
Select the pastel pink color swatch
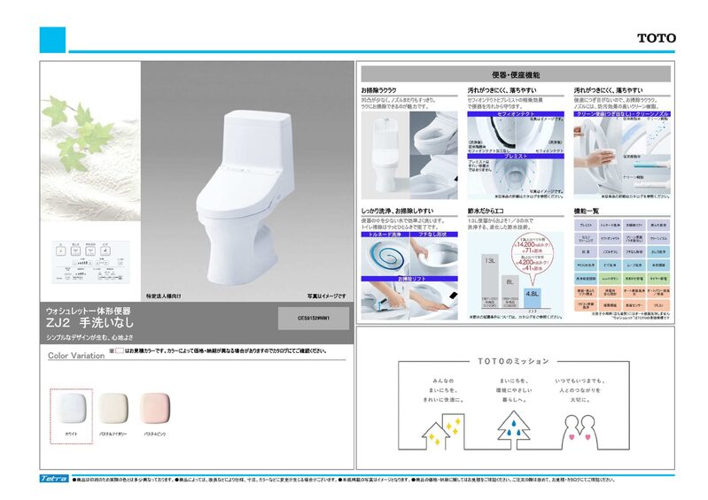click(158, 409)
